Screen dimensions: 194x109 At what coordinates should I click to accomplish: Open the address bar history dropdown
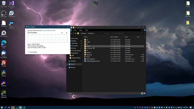104,33
